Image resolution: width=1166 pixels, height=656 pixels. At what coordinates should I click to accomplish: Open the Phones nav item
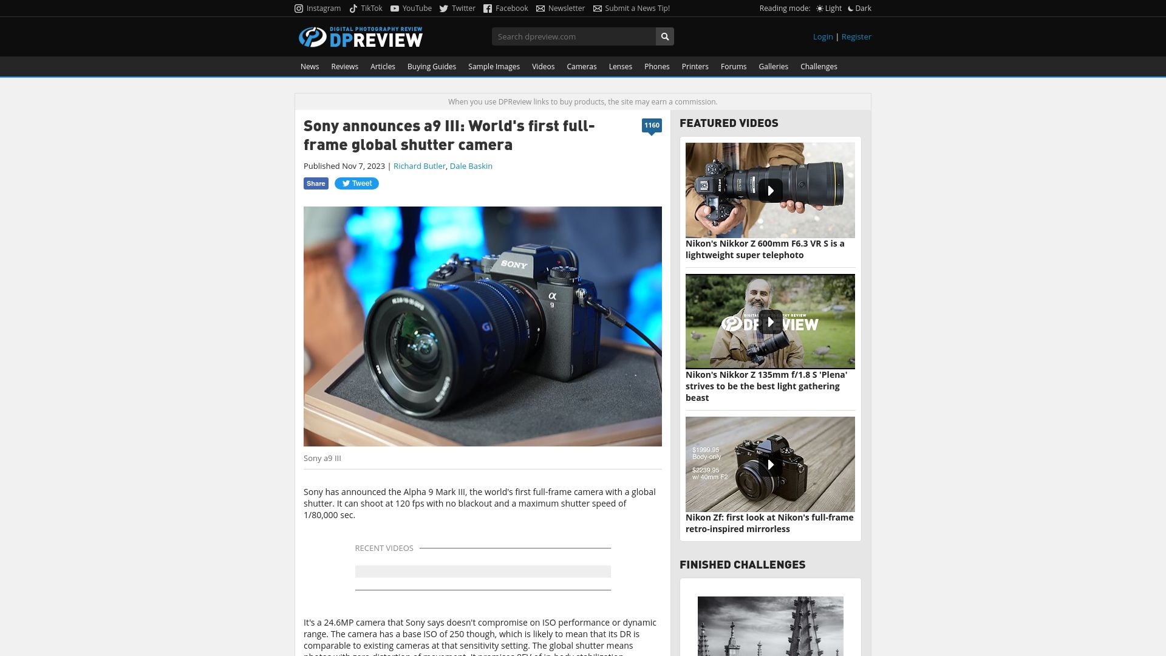point(657,67)
